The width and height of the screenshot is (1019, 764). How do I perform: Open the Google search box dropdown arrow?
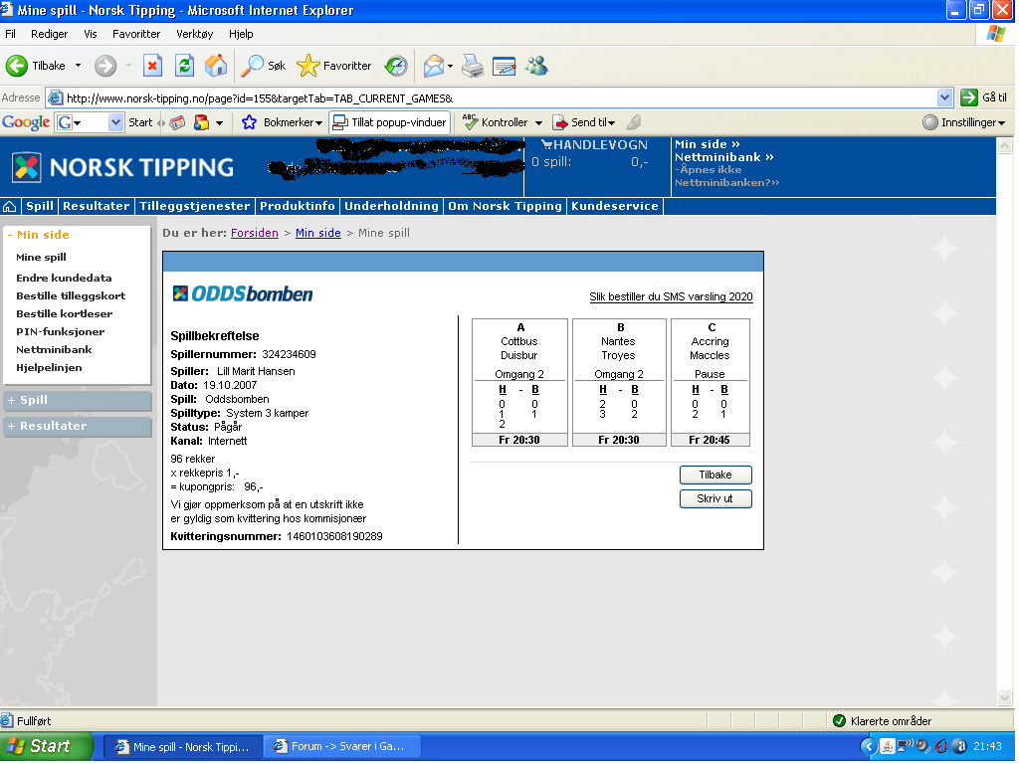tap(115, 122)
